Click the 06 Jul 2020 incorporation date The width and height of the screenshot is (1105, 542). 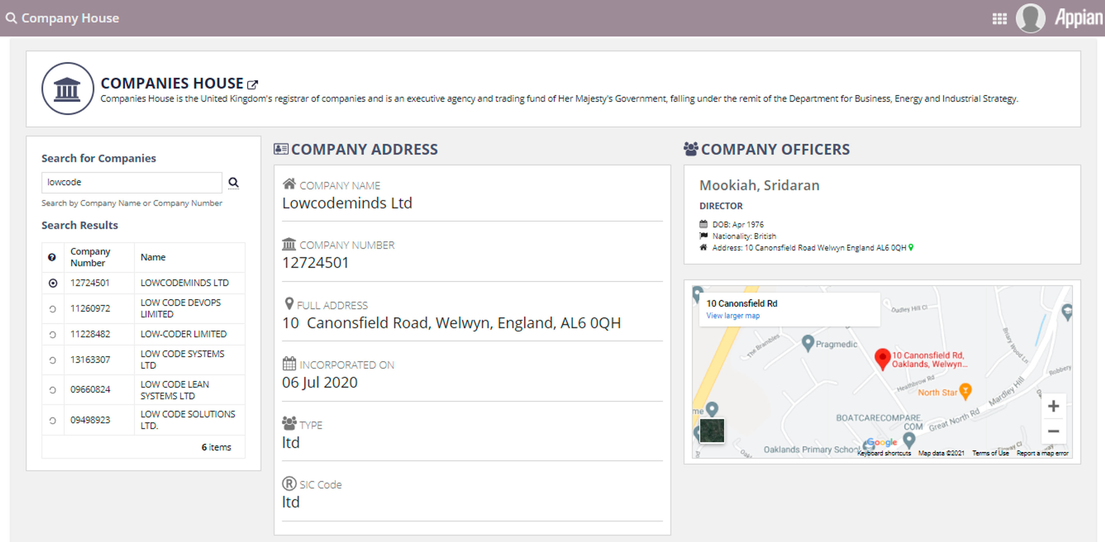[320, 383]
